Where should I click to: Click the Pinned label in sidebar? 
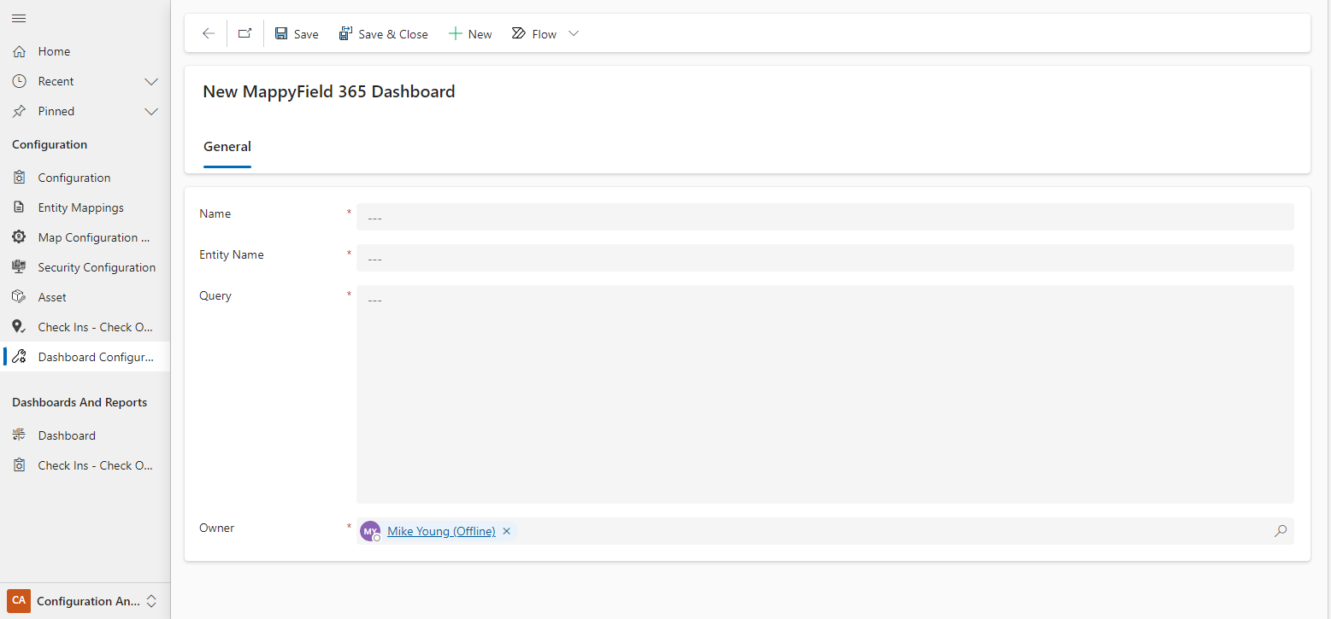pyautogui.click(x=56, y=111)
